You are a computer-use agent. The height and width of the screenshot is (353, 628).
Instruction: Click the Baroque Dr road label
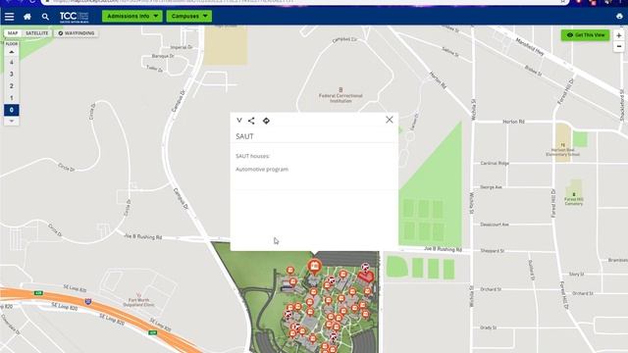pyautogui.click(x=163, y=56)
